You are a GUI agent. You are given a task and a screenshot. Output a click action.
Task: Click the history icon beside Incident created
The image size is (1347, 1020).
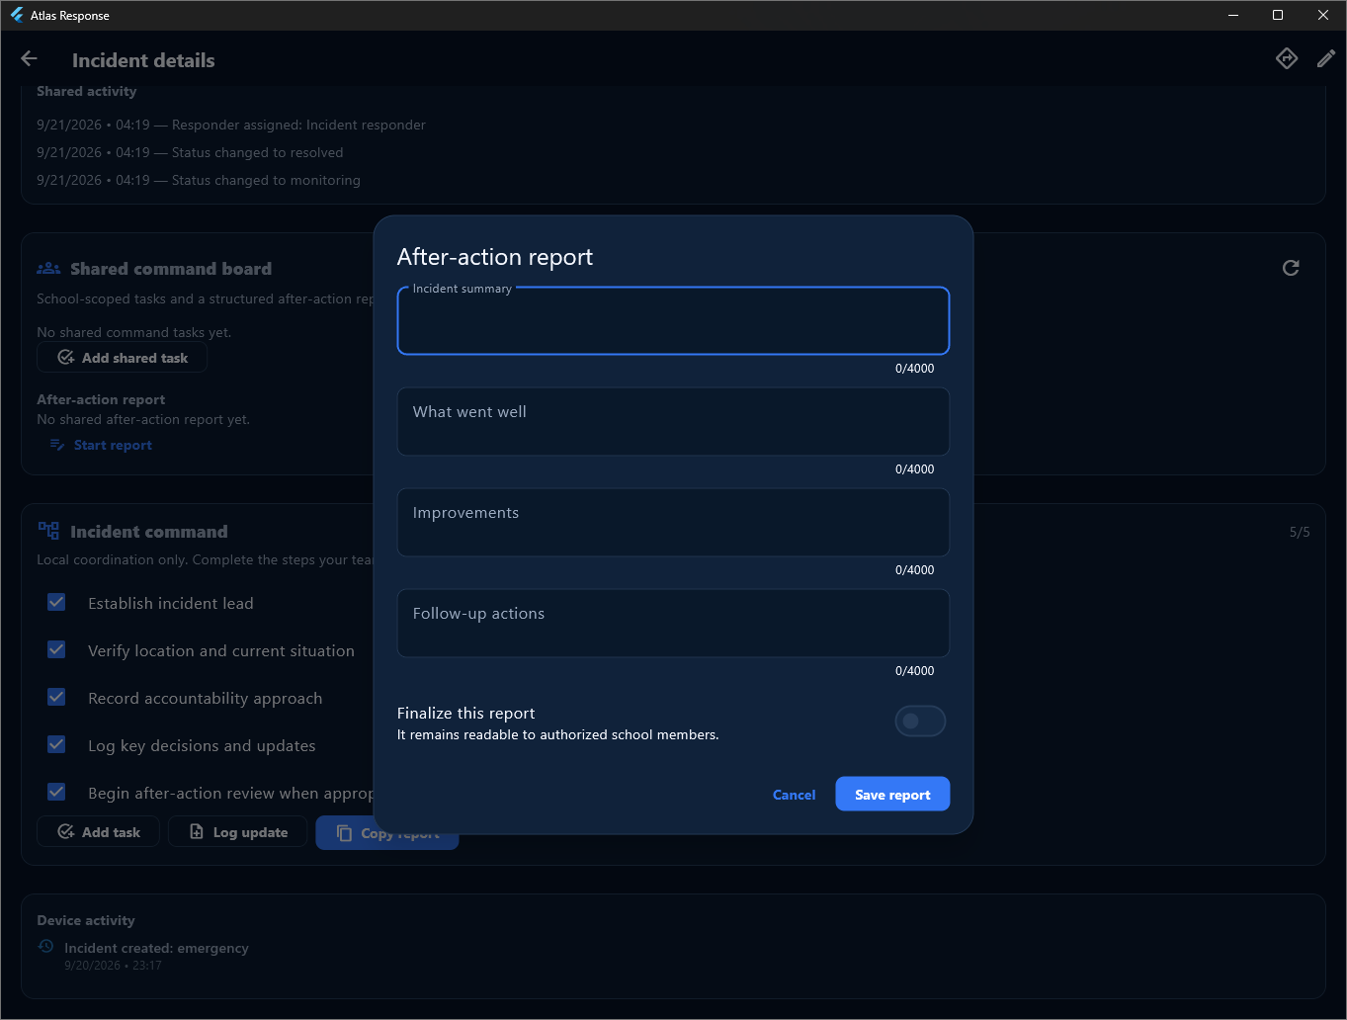(45, 947)
